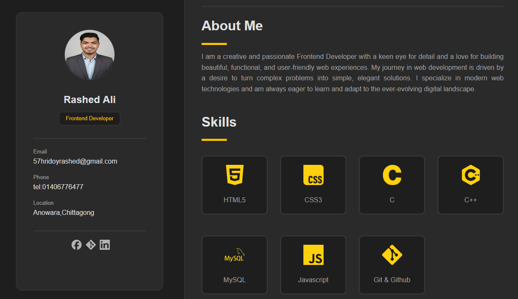This screenshot has width=518, height=299.
Task: Click the About Me description paragraph
Action: (352, 73)
